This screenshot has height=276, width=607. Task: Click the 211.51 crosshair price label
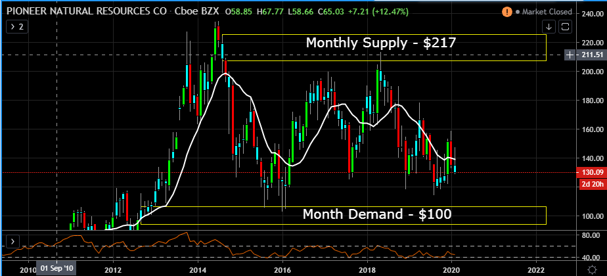[592, 55]
